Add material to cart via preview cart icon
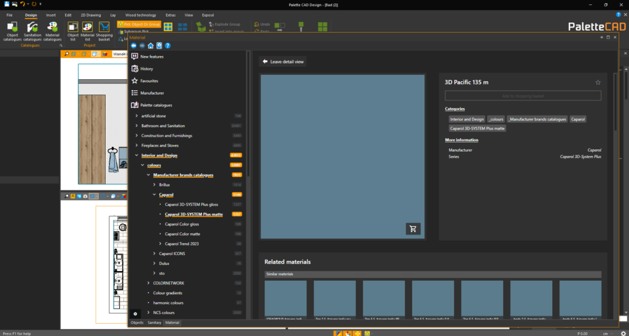Viewport: 629px width, 336px height. [413, 229]
